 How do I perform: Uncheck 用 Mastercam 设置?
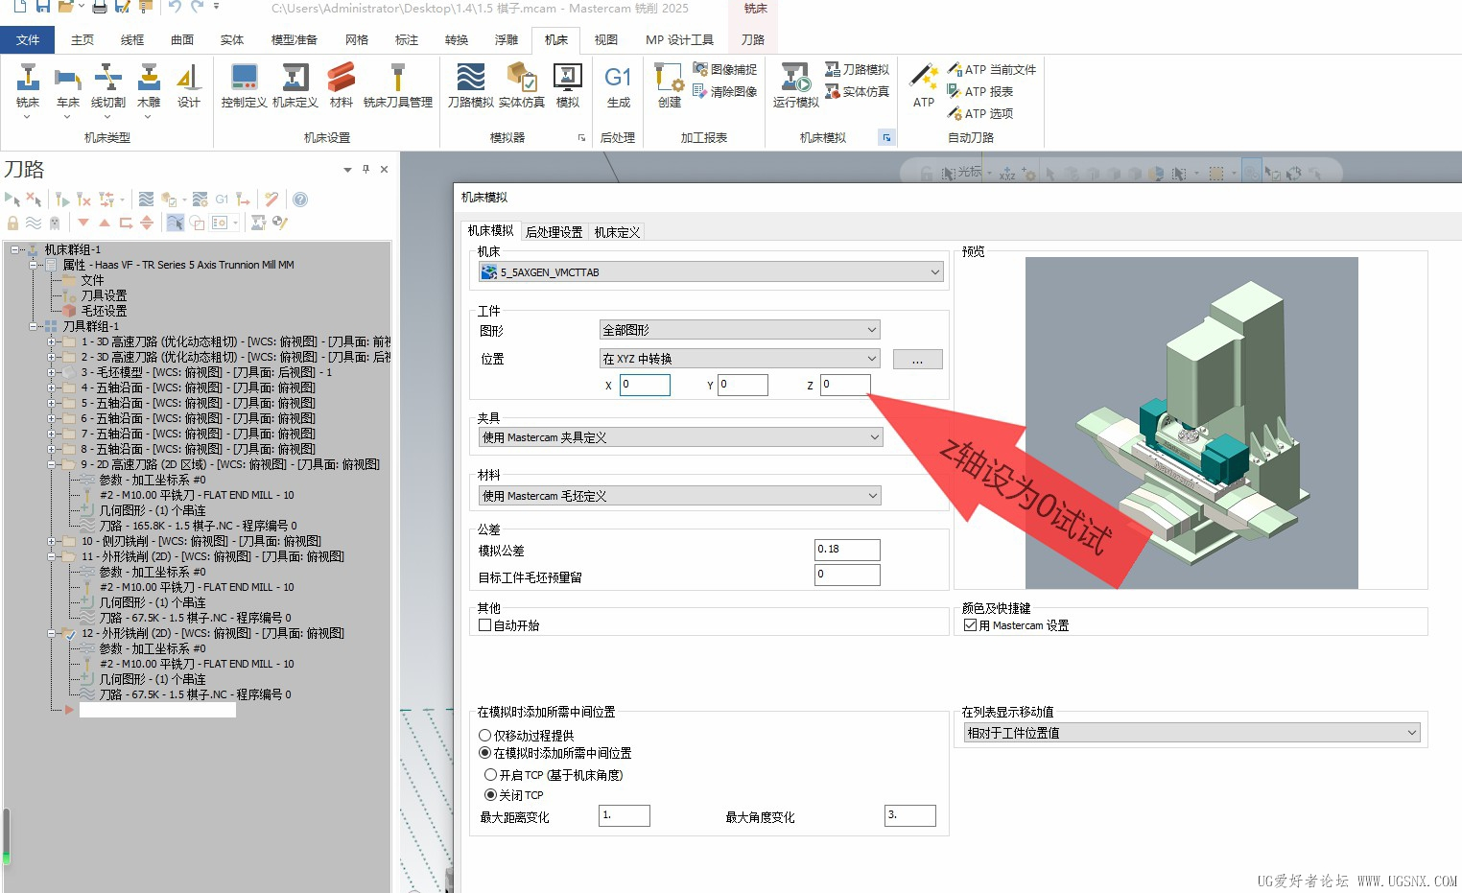[x=971, y=625]
